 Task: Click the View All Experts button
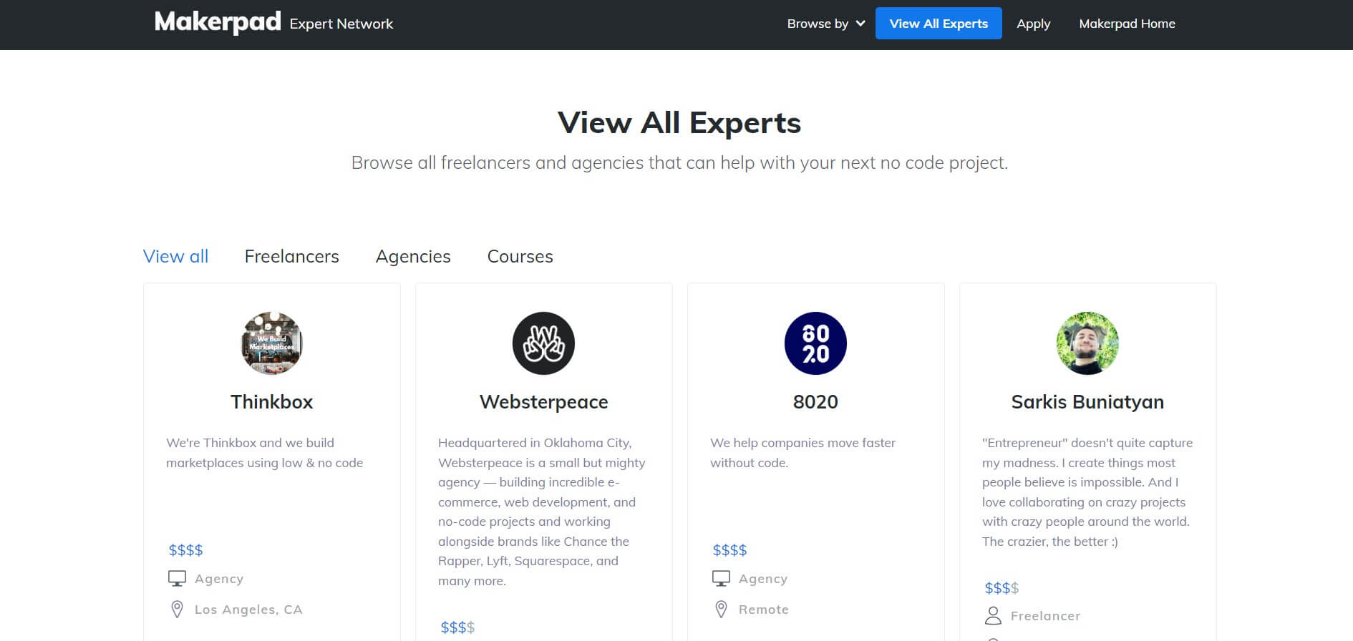point(939,24)
